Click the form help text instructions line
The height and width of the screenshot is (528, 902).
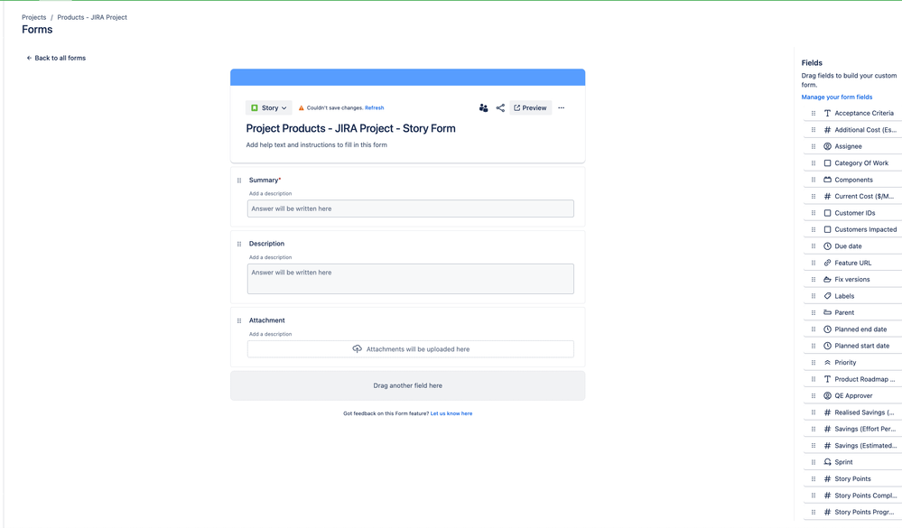coord(316,145)
